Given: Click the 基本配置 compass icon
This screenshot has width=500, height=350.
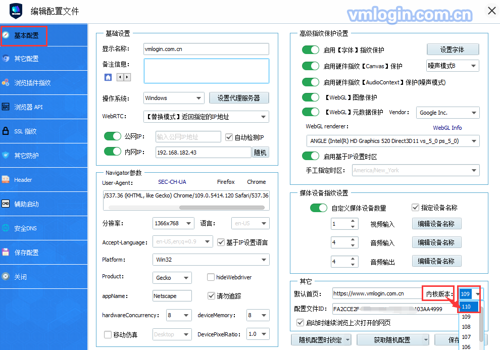Looking at the screenshot, I should (x=6, y=35).
